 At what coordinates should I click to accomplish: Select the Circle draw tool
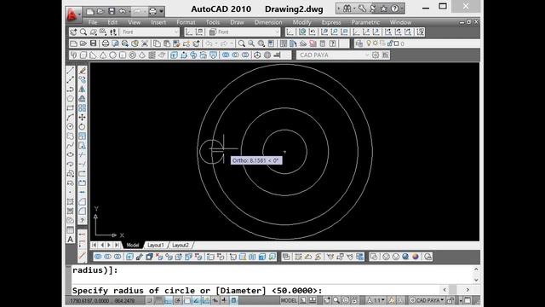[x=70, y=126]
